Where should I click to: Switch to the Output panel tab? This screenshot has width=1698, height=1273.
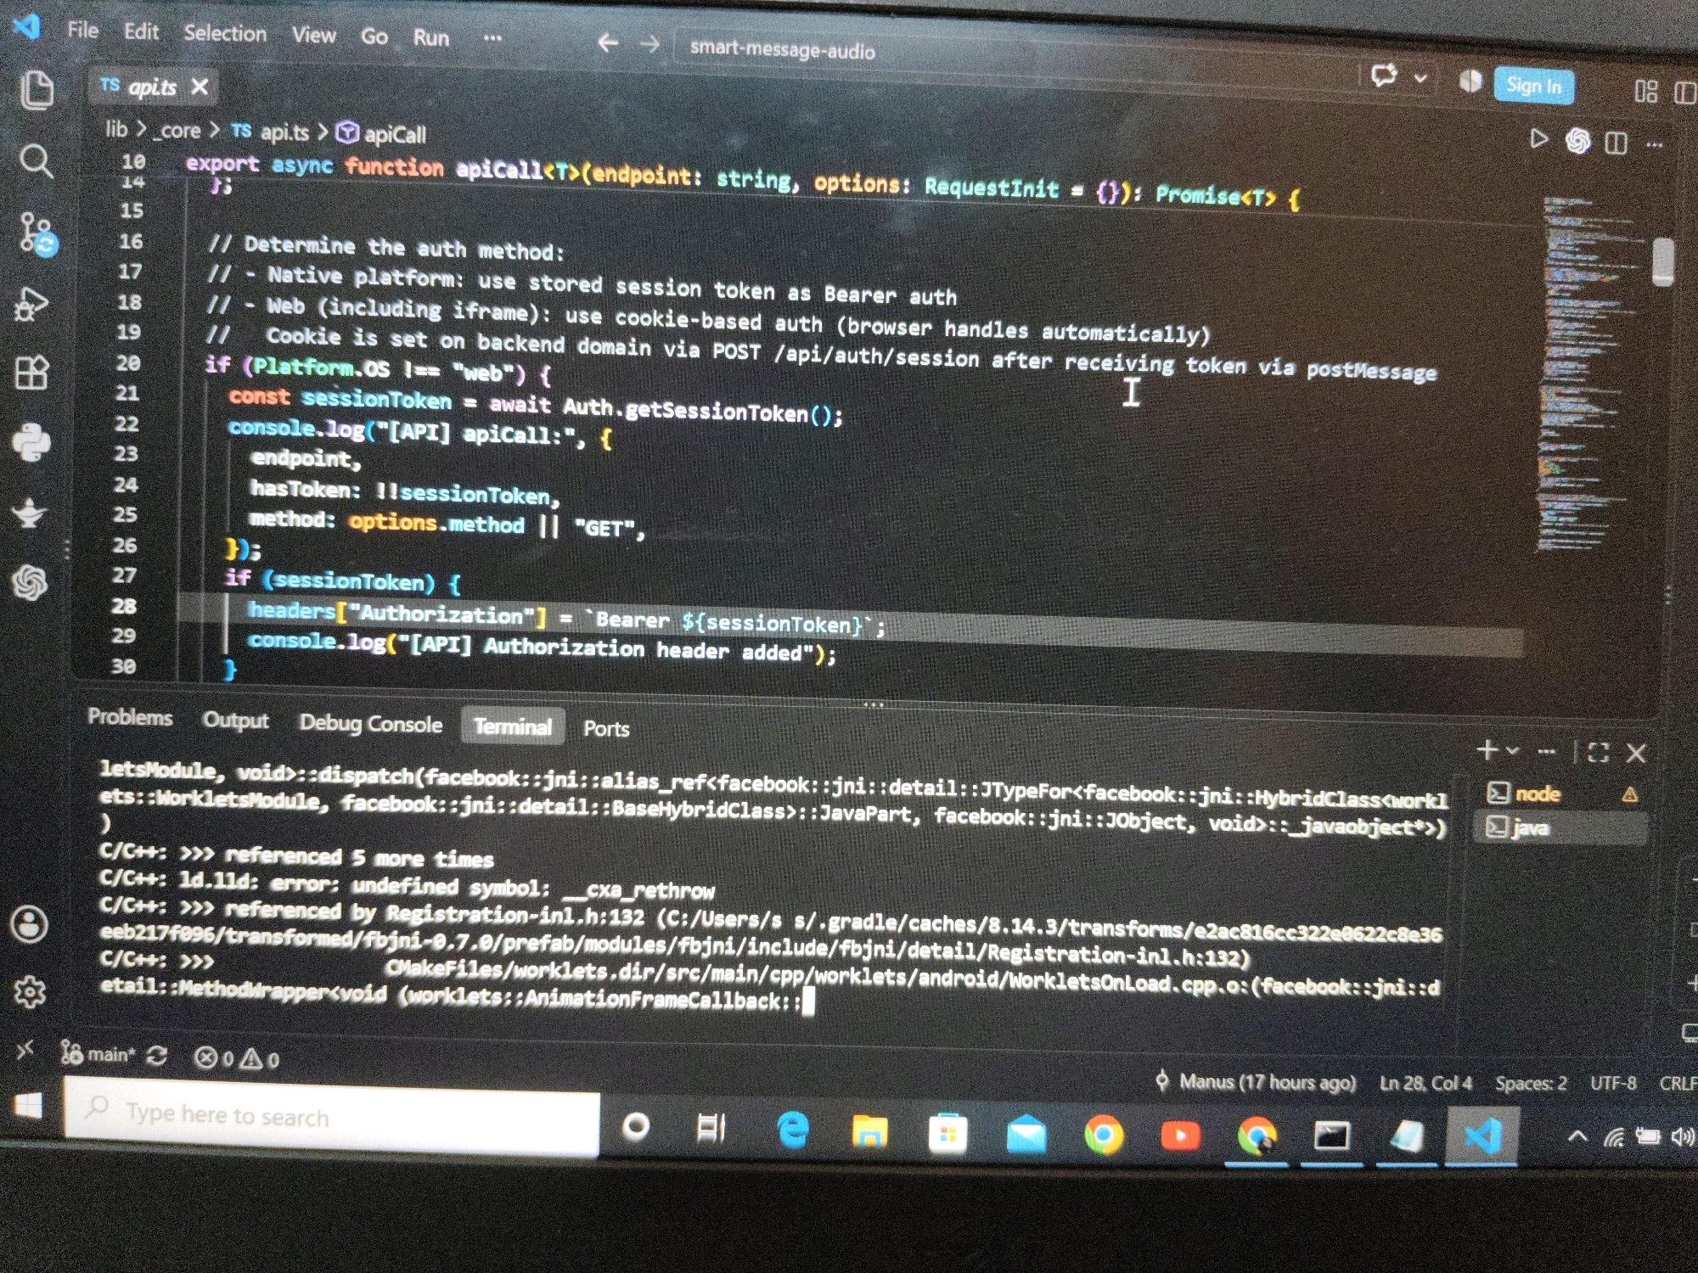pyautogui.click(x=235, y=721)
